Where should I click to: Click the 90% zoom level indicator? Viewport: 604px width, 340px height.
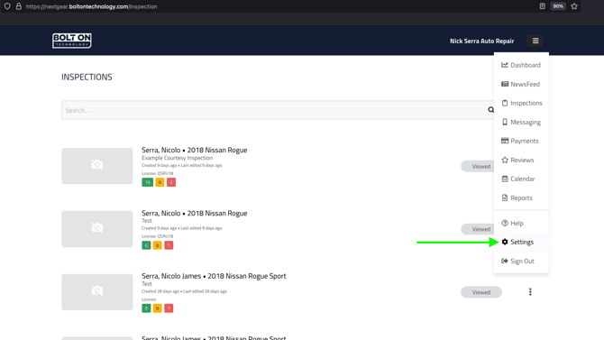(558, 6)
